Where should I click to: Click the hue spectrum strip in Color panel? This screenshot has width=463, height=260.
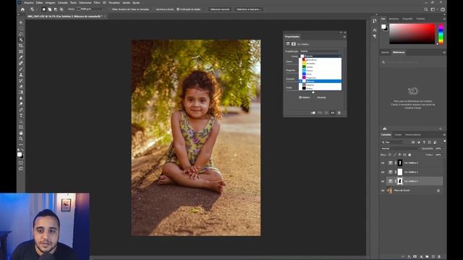[441, 34]
